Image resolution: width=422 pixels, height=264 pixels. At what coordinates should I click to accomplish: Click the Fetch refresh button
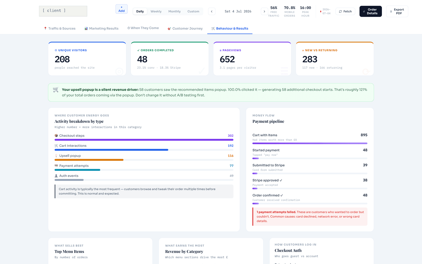pyautogui.click(x=345, y=11)
